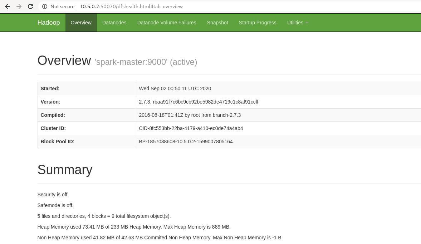
Task: Click the 'Cluster ID:' label cell
Action: click(87, 128)
